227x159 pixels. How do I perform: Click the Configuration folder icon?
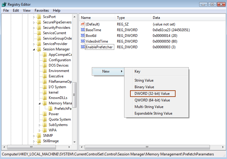point(45,60)
